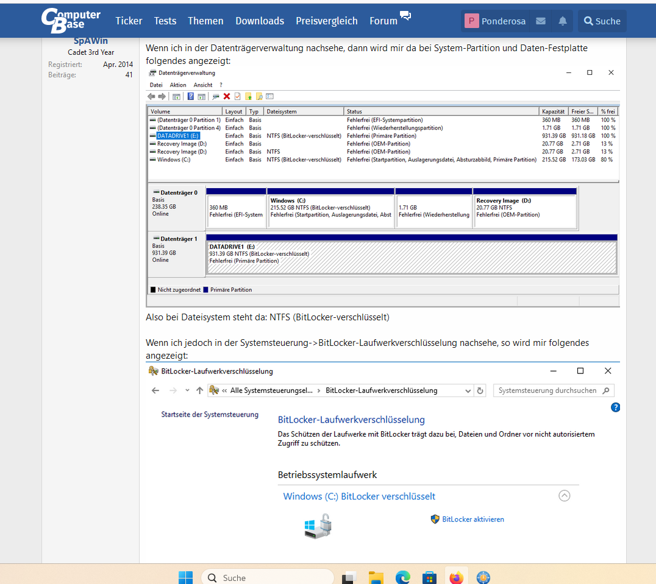Click Windows (C:) BitLocker verschlüsselt heading
This screenshot has height=584, width=656.
point(359,496)
